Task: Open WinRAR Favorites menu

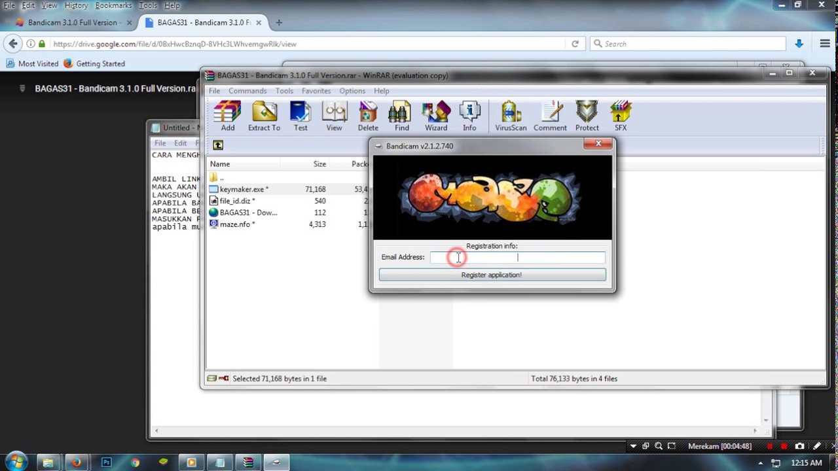Action: click(316, 91)
